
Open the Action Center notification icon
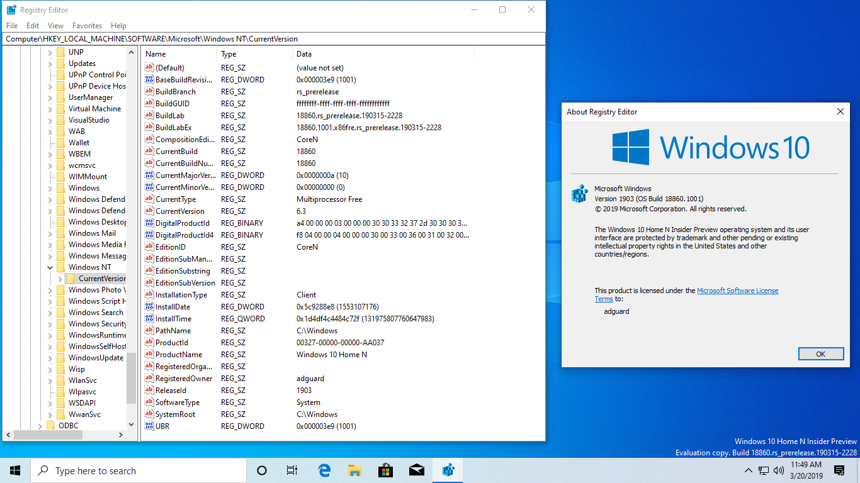[839, 470]
